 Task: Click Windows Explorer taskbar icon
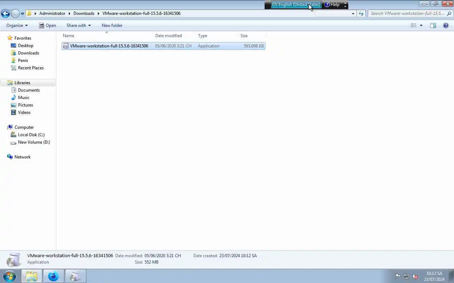pos(32,276)
